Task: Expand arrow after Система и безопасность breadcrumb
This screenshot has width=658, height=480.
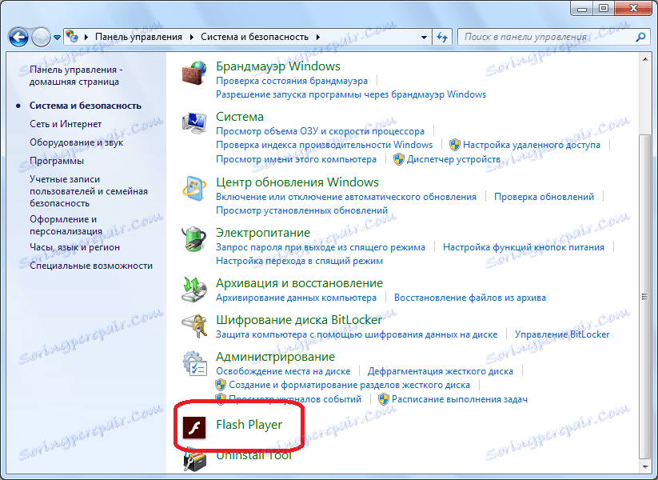Action: tap(318, 37)
